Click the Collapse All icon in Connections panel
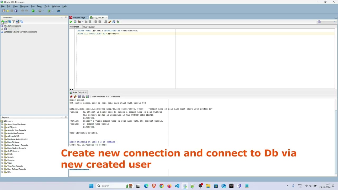The image size is (338, 190). point(22,22)
